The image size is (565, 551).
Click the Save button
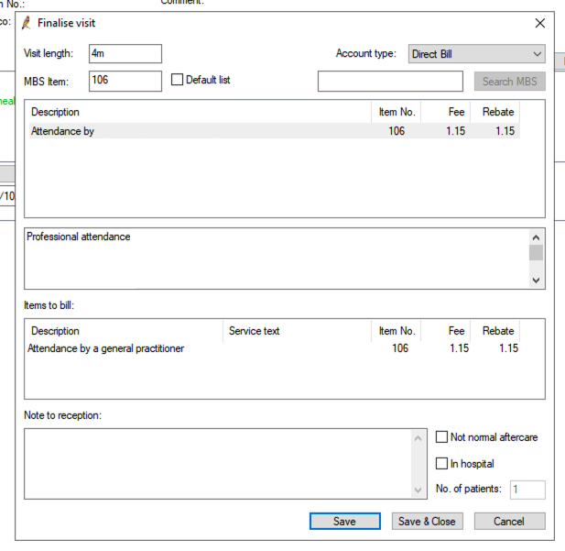tap(344, 522)
